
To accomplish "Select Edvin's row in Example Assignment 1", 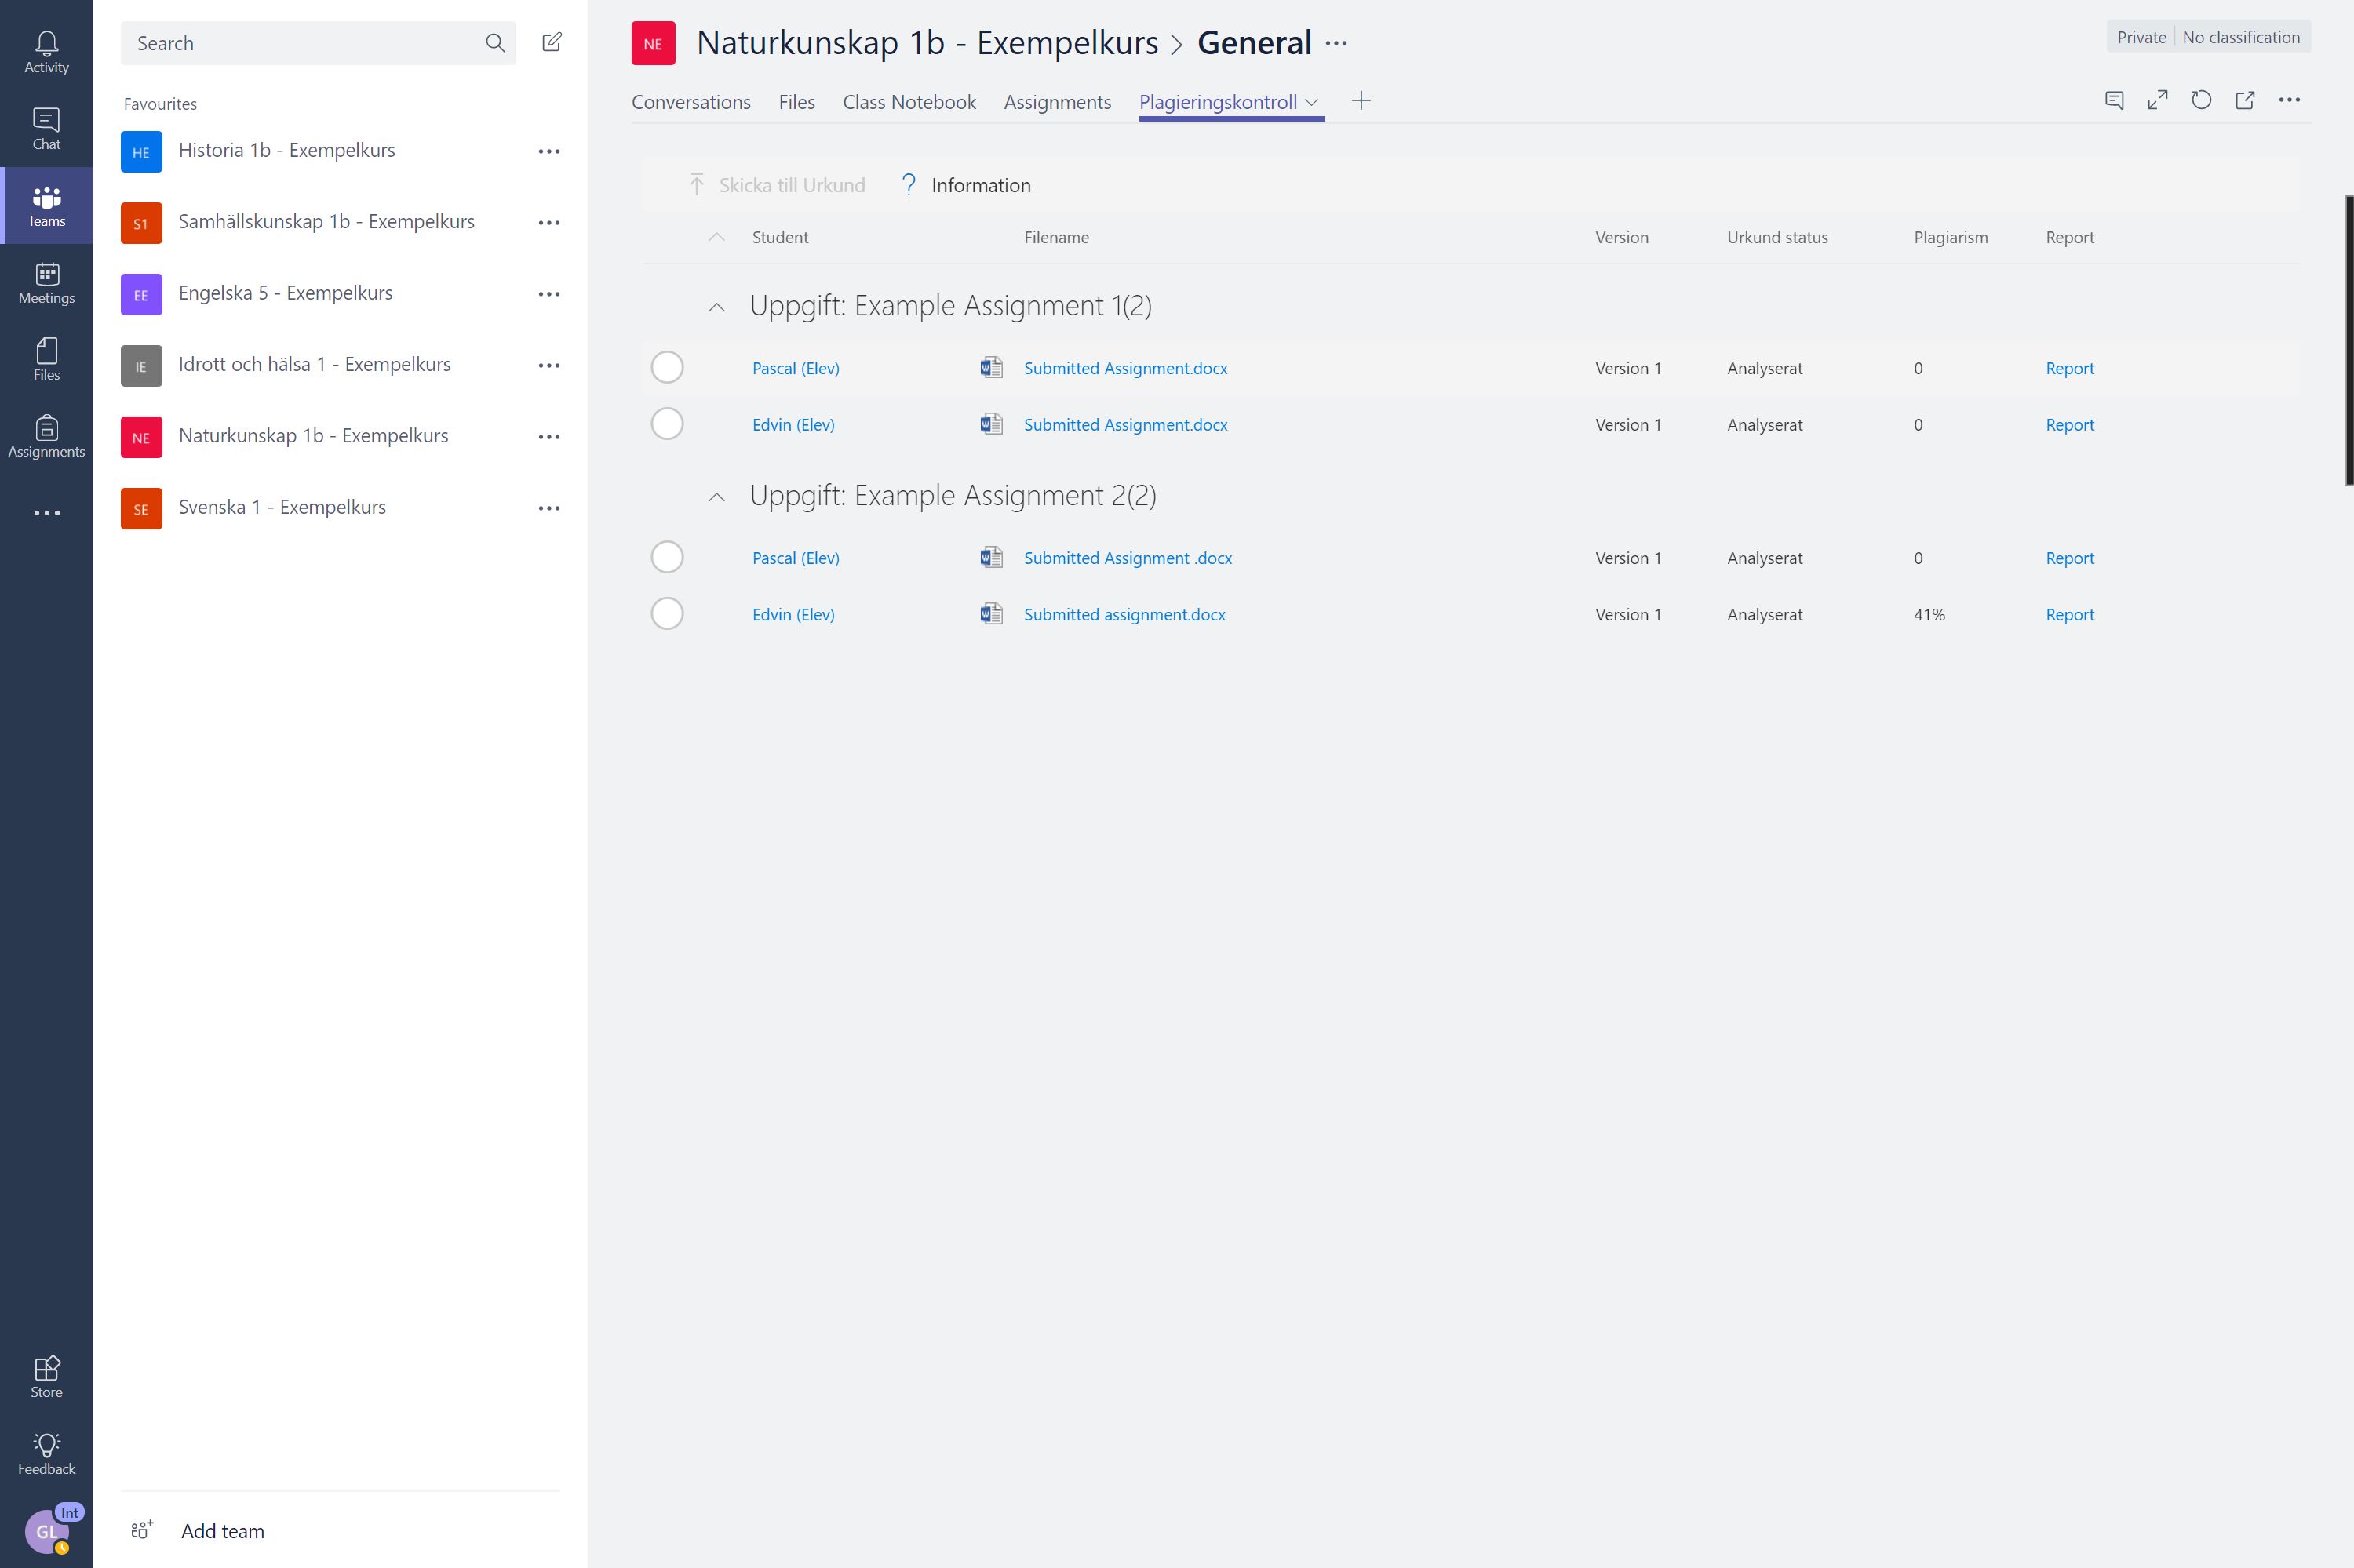I will pyautogui.click(x=667, y=424).
